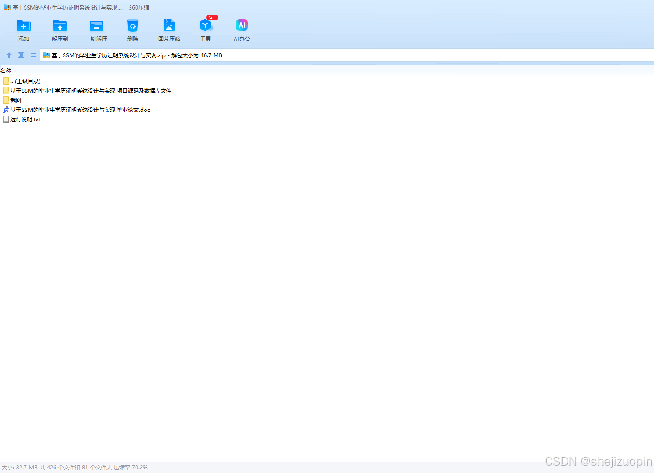
Task: Click the status bar size summary text
Action: click(x=75, y=468)
